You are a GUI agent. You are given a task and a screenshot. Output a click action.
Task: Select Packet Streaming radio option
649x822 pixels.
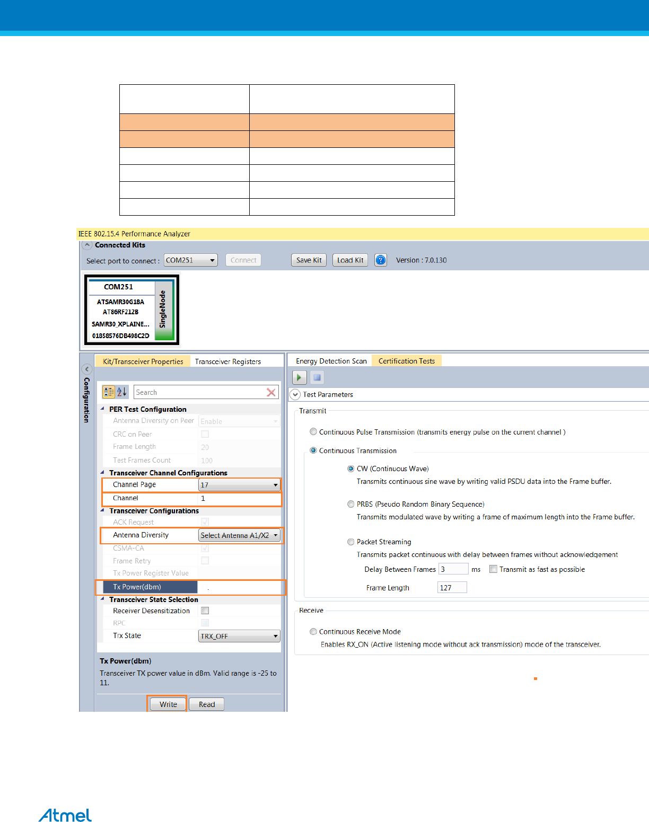[x=351, y=542]
